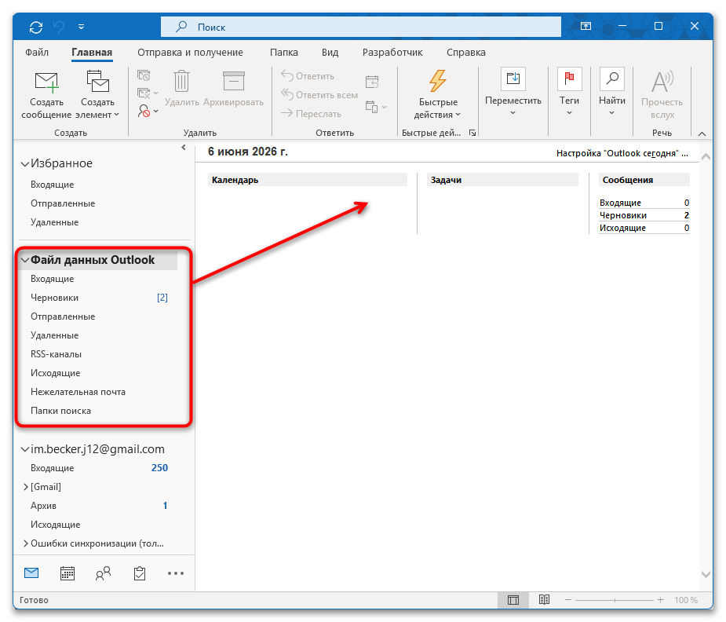This screenshot has width=726, height=622.
Task: Select Черновики folder with [2]
Action: click(x=99, y=298)
